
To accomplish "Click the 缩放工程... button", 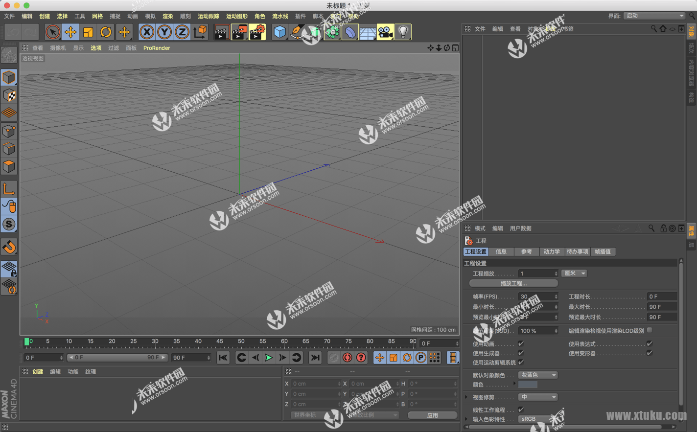I will tap(513, 283).
